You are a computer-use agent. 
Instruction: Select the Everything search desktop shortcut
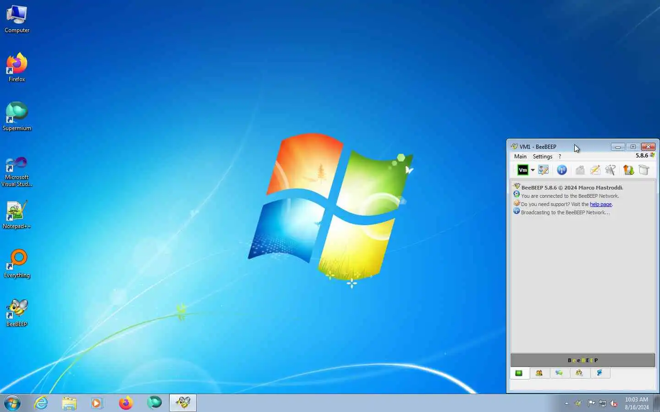(x=17, y=264)
